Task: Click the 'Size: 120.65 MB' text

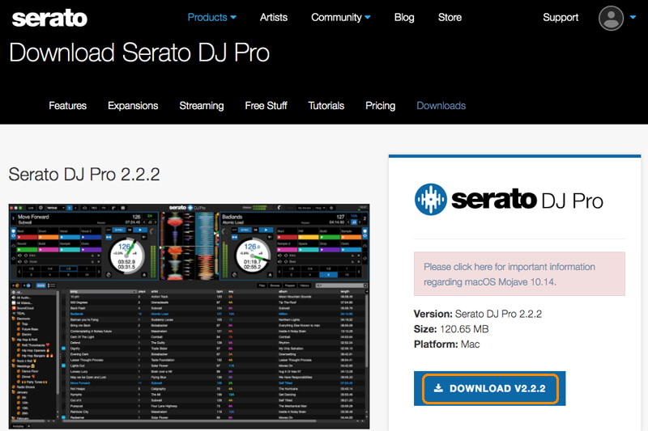Action: tap(451, 329)
